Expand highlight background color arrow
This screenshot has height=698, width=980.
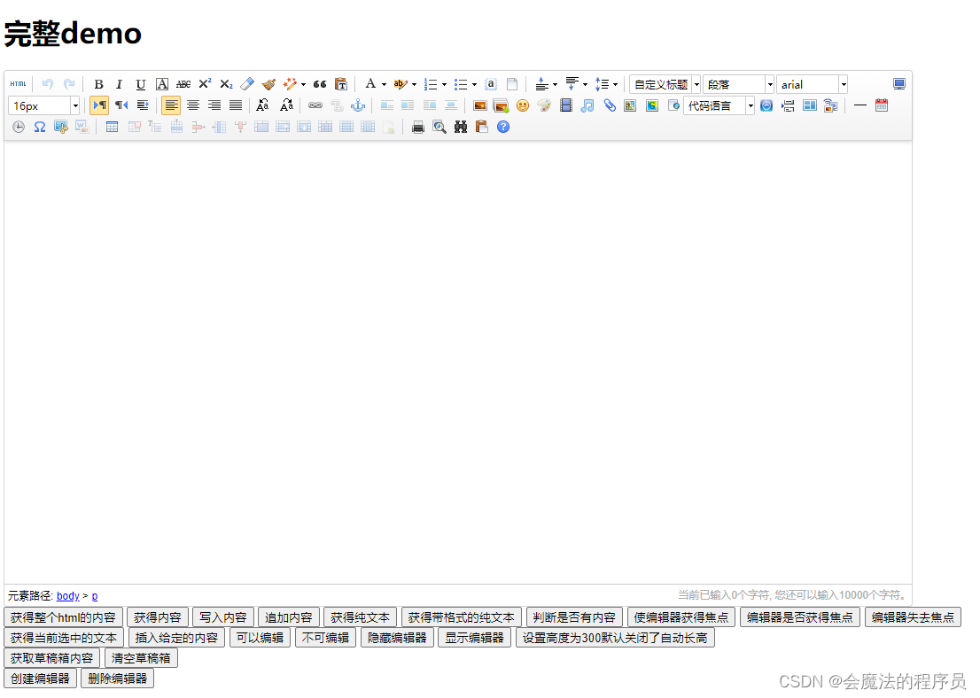point(414,84)
